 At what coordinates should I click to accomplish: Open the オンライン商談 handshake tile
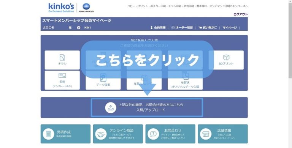[118, 134]
